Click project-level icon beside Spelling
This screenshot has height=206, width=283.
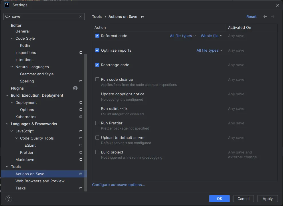coord(81,81)
